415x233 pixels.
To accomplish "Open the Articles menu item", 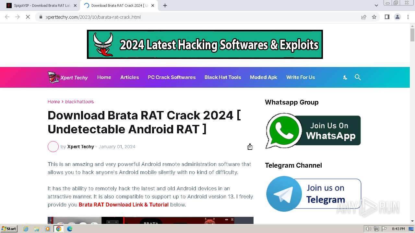I will pyautogui.click(x=129, y=77).
